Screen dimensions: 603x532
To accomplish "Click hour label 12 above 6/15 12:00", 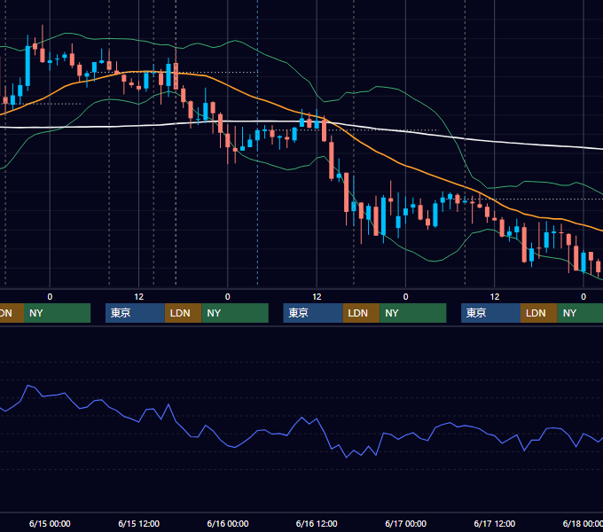I will (139, 297).
